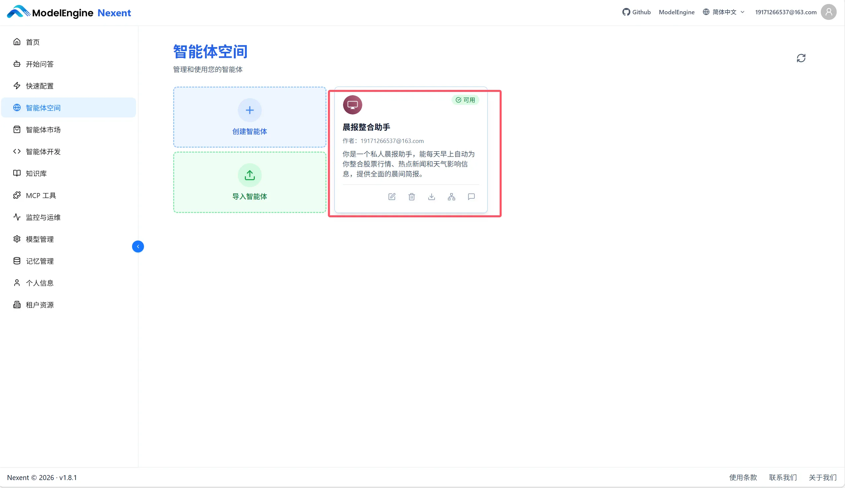Open the Github link in header

coord(636,12)
